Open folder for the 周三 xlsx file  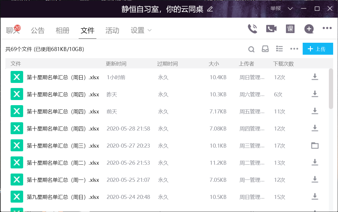click(x=315, y=146)
